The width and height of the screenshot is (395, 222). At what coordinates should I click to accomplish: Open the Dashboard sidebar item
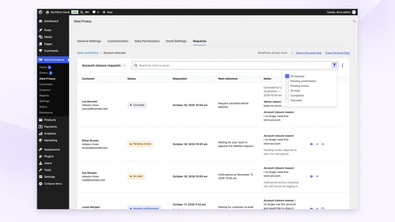51,21
